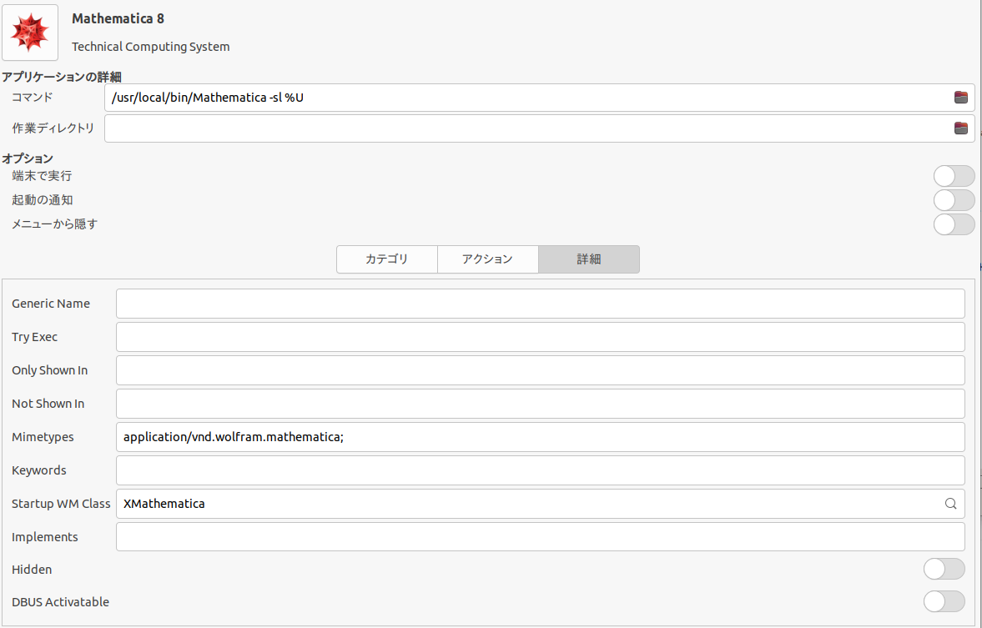Image resolution: width=982 pixels, height=628 pixels.
Task: Turn on メニューから隠す switch
Action: [x=954, y=224]
